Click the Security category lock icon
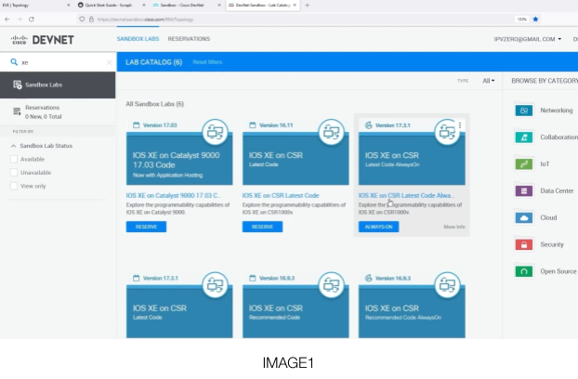The image size is (578, 379). pyautogui.click(x=523, y=244)
